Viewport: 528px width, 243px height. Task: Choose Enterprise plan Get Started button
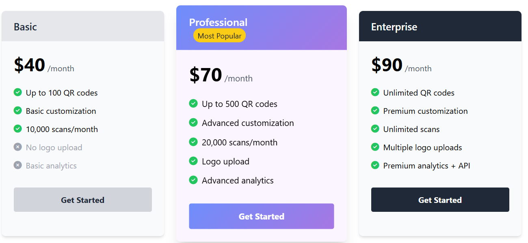click(x=440, y=200)
